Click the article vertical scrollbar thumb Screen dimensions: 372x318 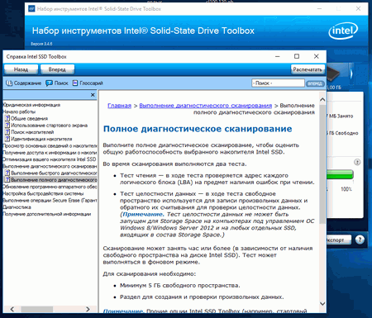click(x=322, y=164)
